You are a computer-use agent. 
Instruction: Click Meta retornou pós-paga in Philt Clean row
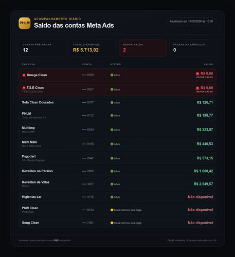(x=128, y=210)
